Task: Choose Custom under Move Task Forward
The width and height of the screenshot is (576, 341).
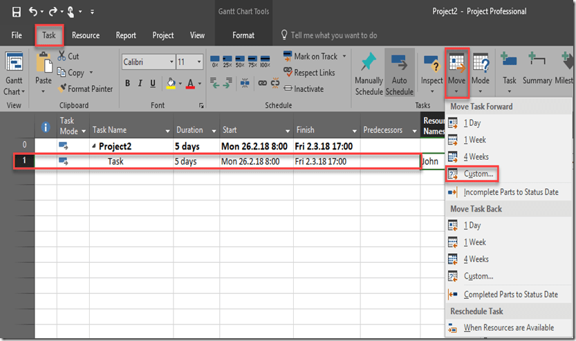Action: 479,174
